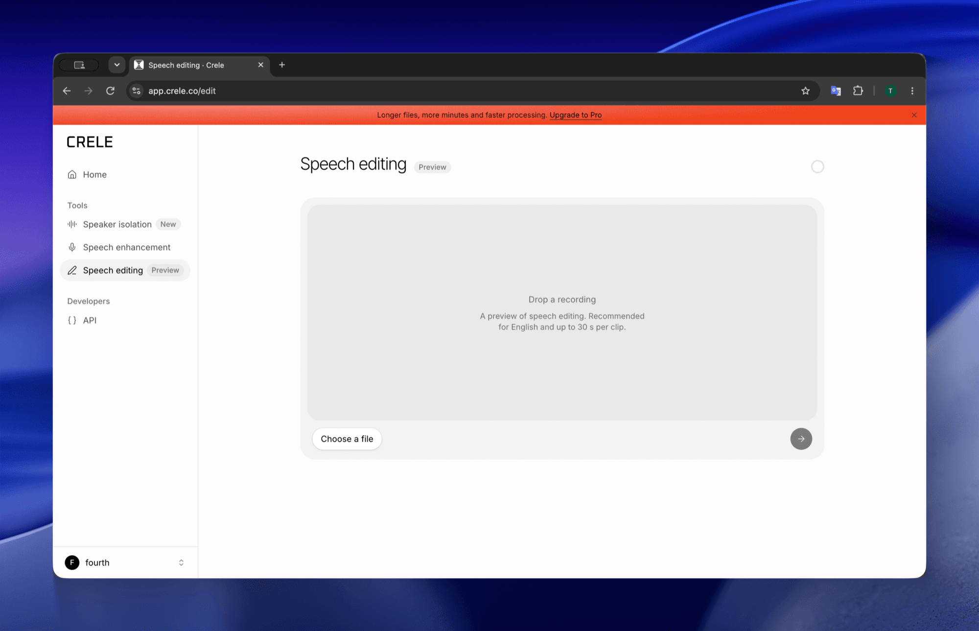
Task: Open the Google Translate extension icon
Action: pos(836,91)
